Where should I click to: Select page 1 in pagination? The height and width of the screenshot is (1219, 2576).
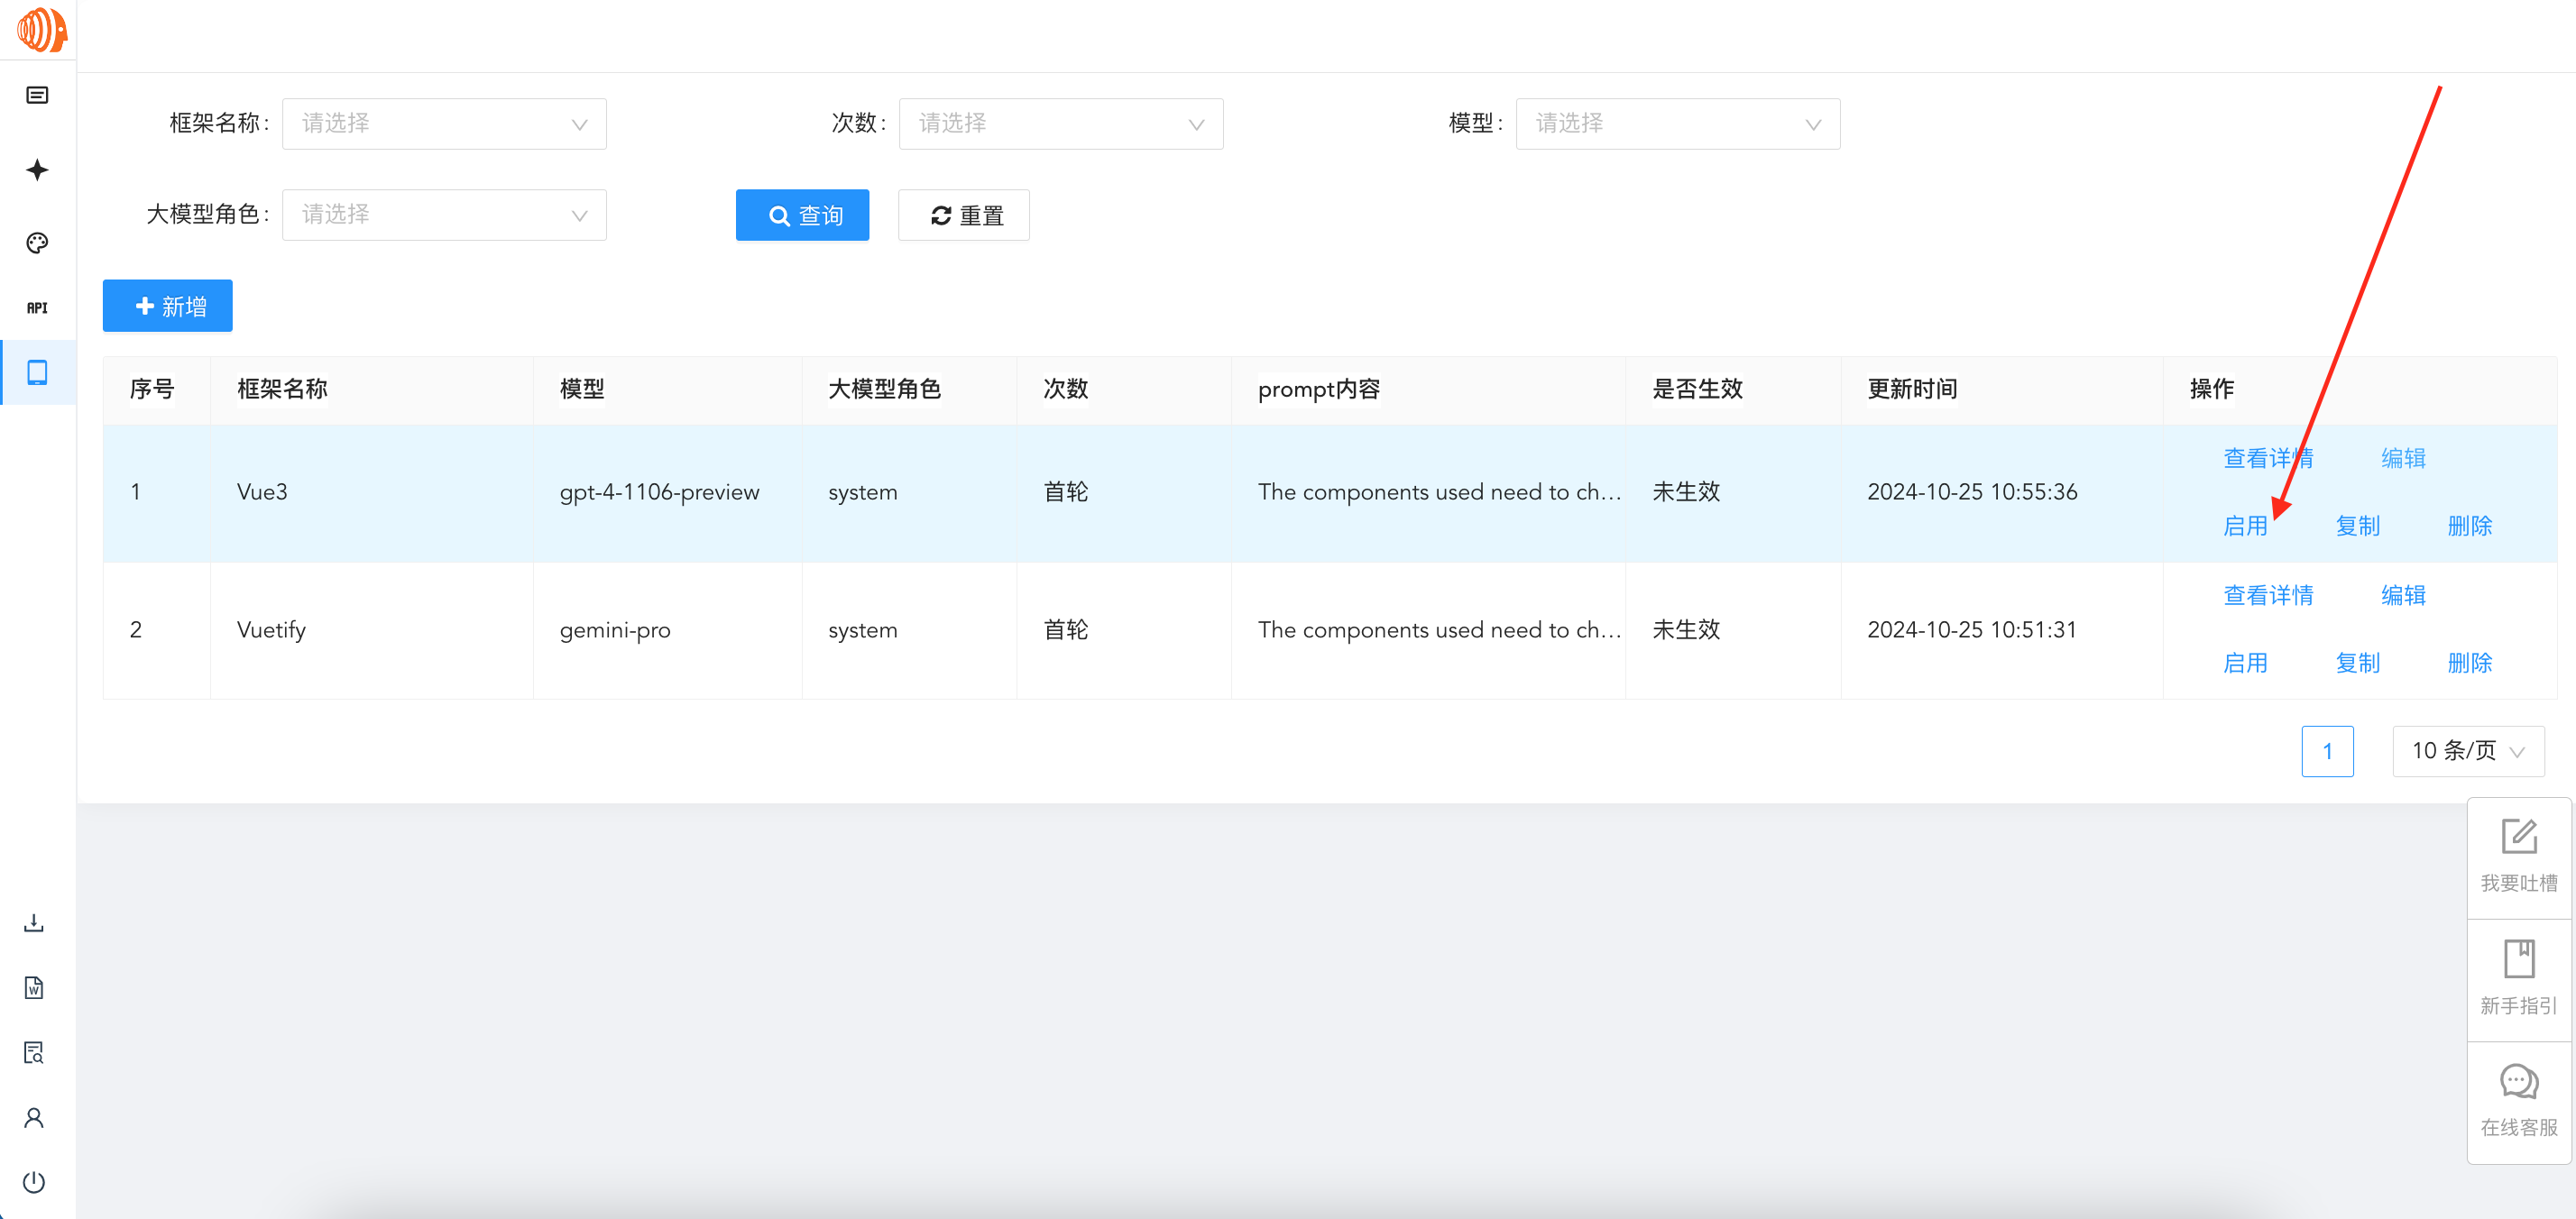[2326, 751]
